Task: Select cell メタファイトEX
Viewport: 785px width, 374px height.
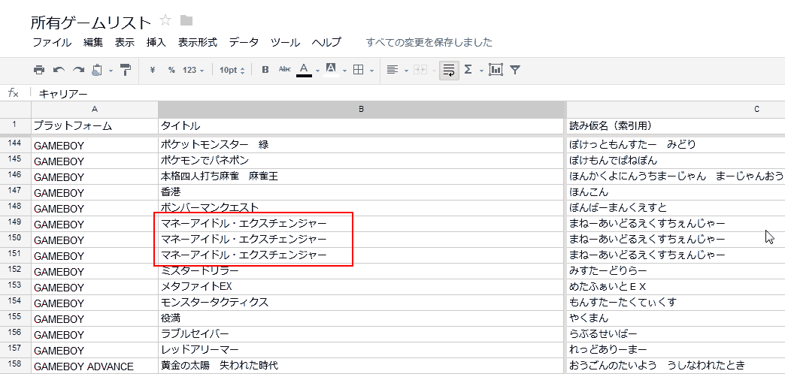Action: pos(362,286)
